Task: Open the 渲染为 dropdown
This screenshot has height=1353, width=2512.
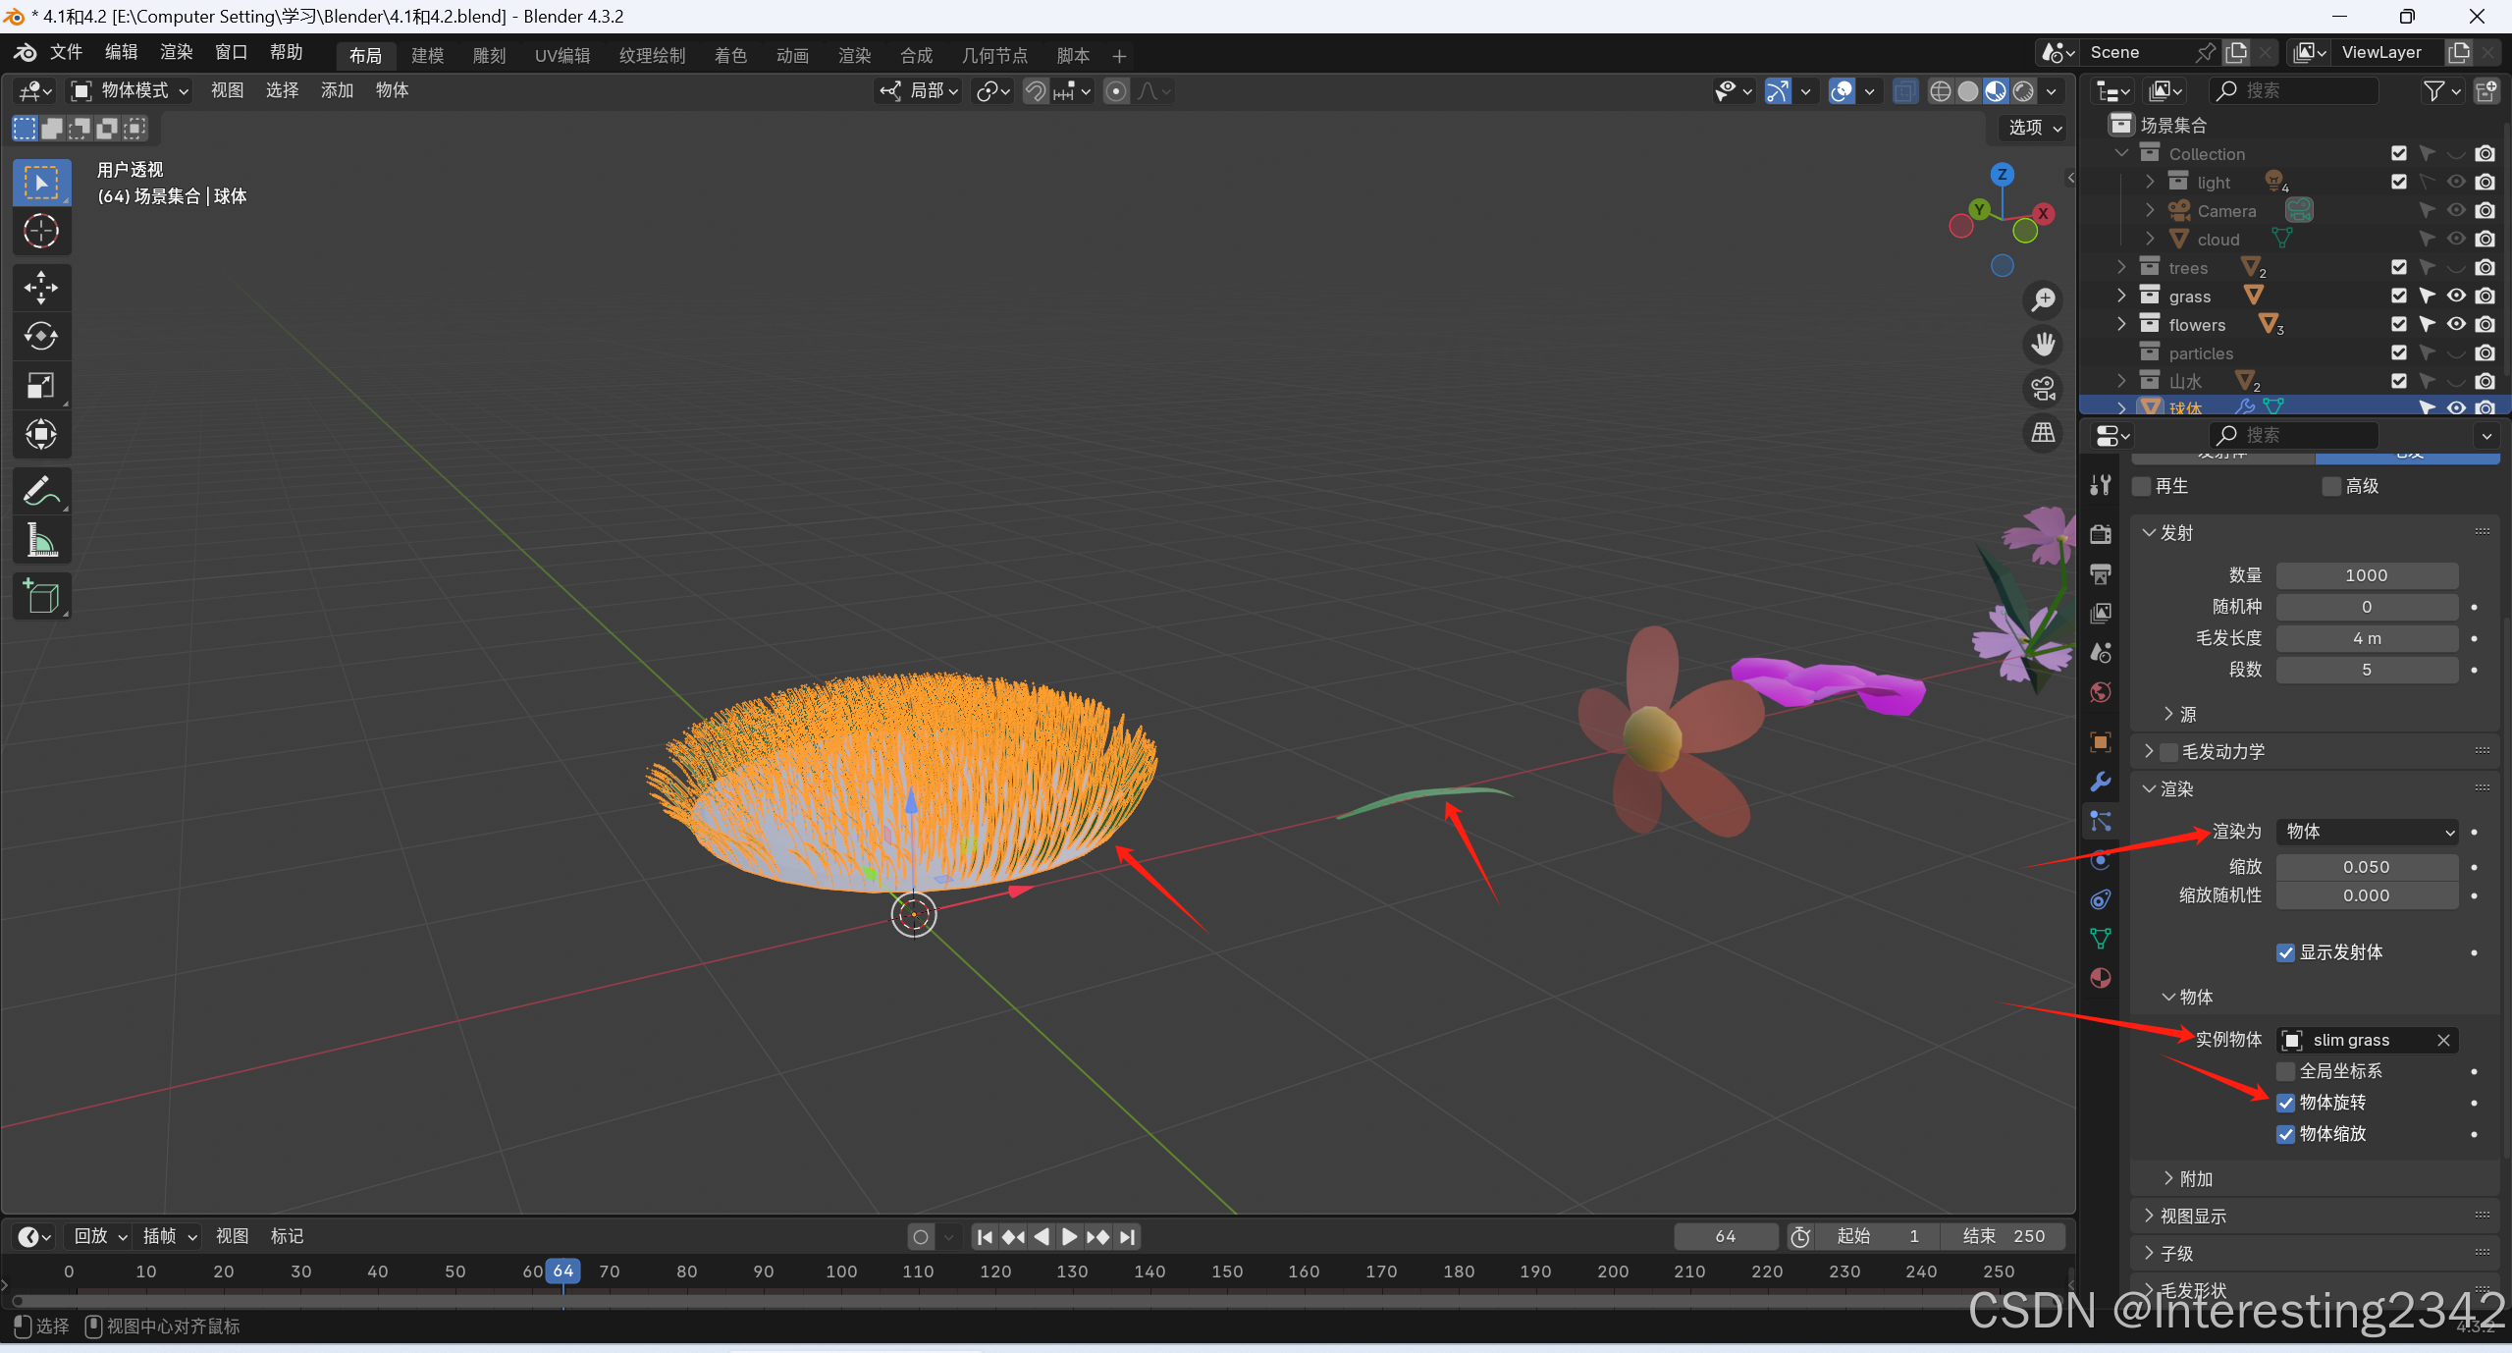Action: click(2367, 832)
